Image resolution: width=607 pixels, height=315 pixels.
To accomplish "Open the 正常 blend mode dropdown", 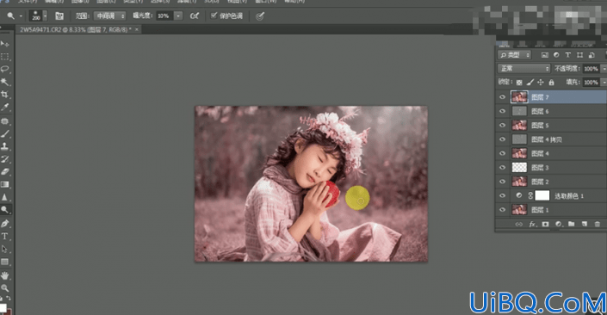I will 523,69.
